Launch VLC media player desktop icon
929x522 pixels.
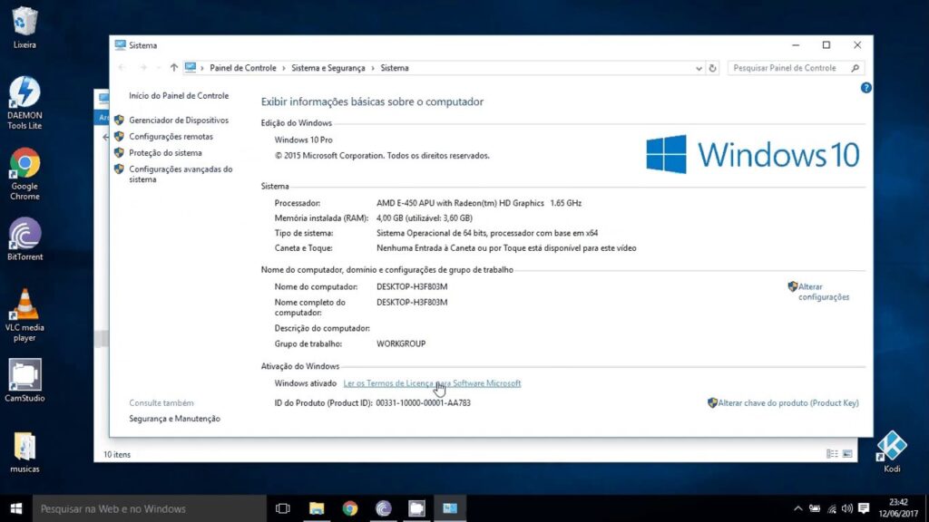point(24,314)
